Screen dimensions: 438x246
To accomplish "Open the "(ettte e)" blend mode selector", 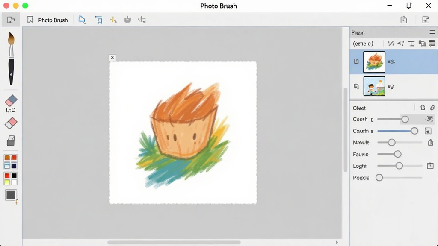I will (363, 44).
